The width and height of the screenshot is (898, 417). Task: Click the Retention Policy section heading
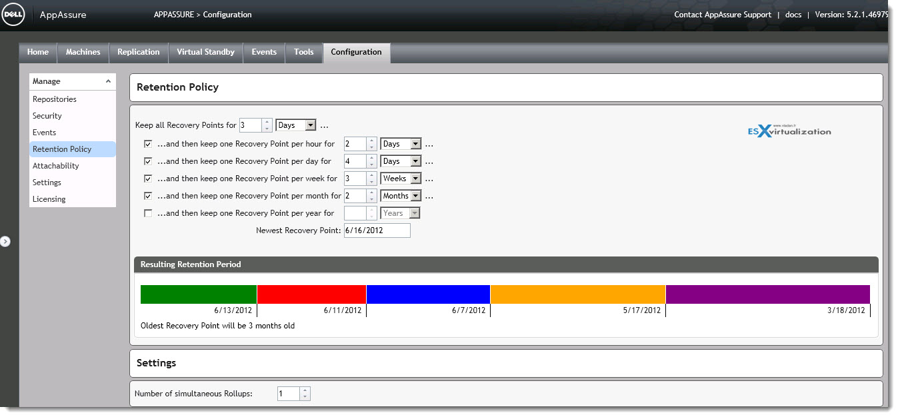click(x=178, y=87)
